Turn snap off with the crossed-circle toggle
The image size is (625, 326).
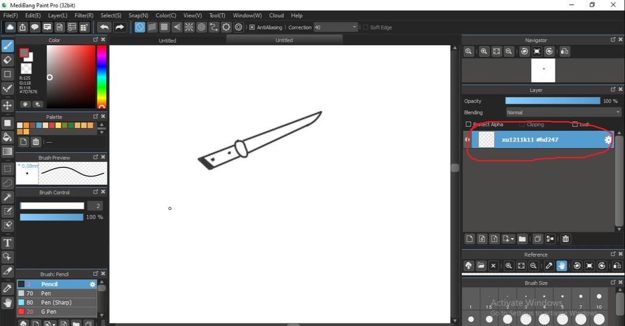tap(140, 27)
